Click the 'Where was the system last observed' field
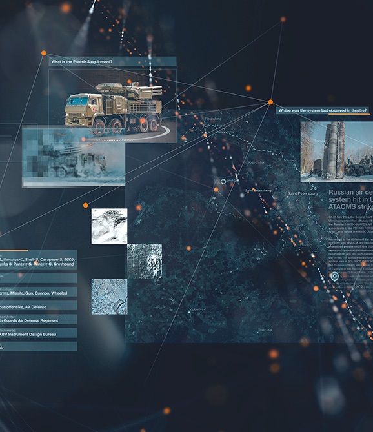The image size is (373, 432). pyautogui.click(x=323, y=110)
